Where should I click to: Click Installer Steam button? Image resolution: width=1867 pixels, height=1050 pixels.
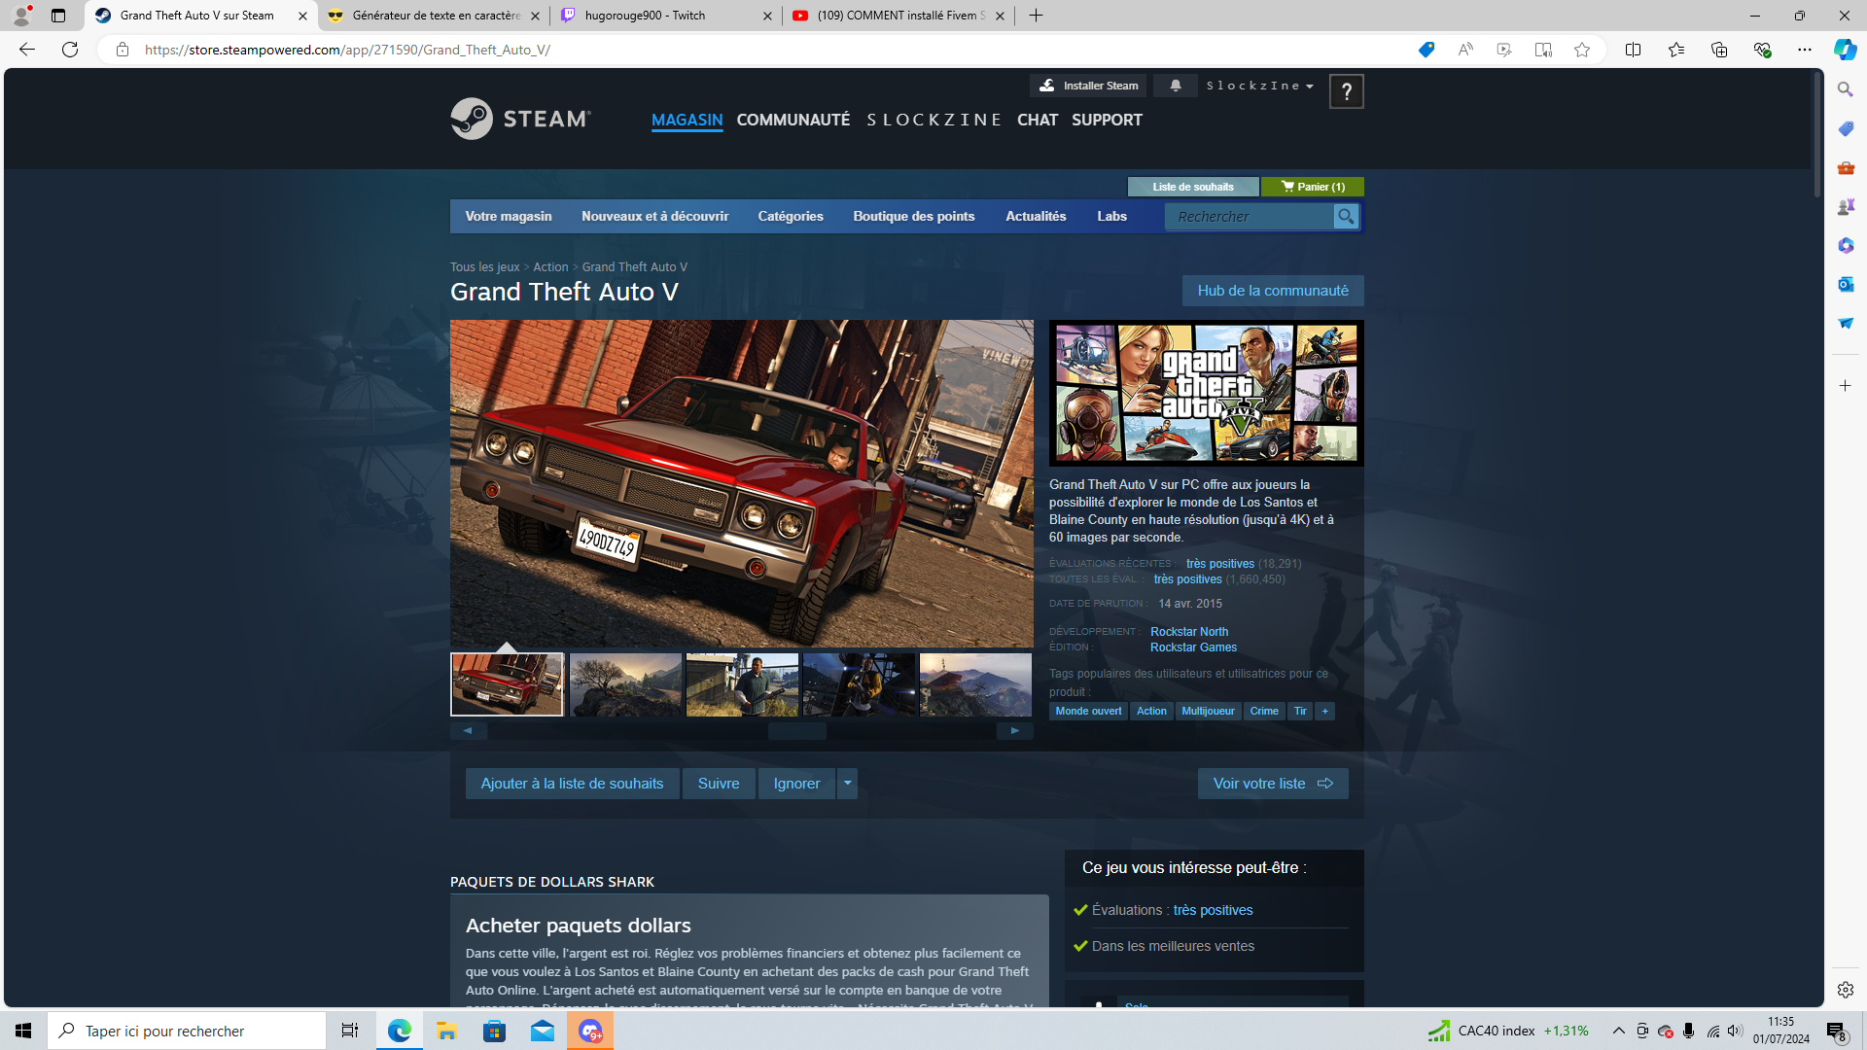[x=1089, y=86]
